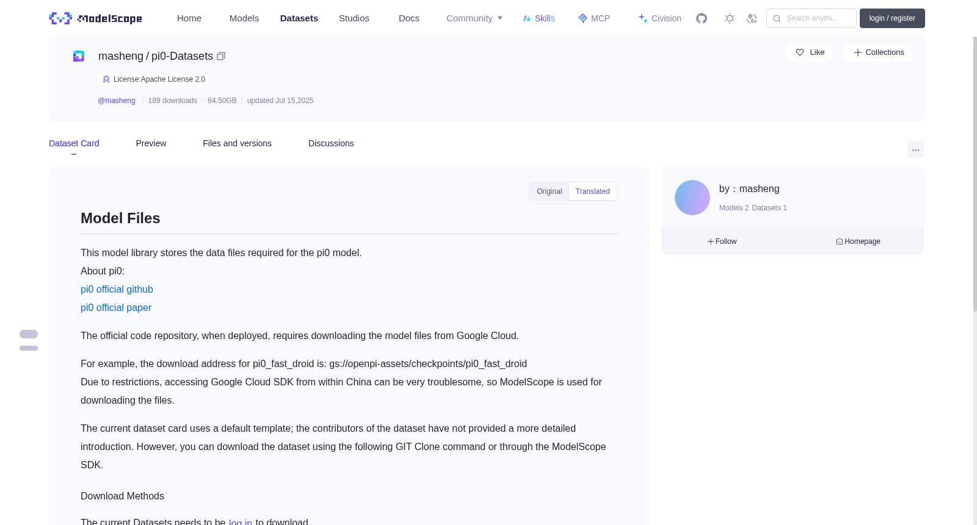
Task: Click the heart icon on Like
Action: 800,52
